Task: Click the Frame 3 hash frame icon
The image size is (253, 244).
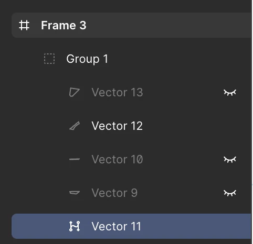Action: (x=24, y=25)
